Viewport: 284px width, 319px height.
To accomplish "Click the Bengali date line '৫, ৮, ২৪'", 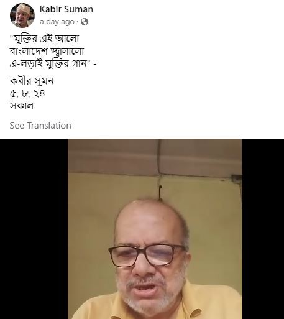I will 27,94.
